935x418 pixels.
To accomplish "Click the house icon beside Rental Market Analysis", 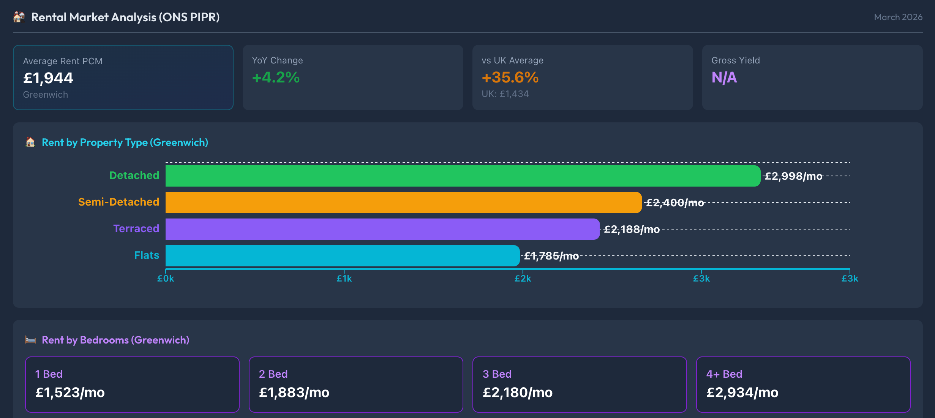I will click(19, 17).
